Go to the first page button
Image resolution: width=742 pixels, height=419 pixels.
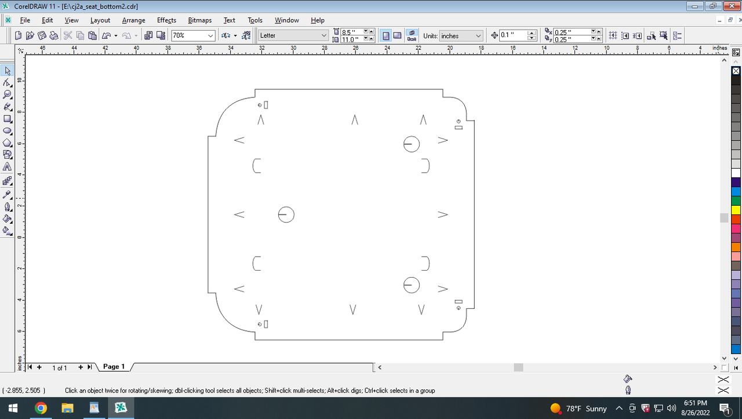point(30,367)
